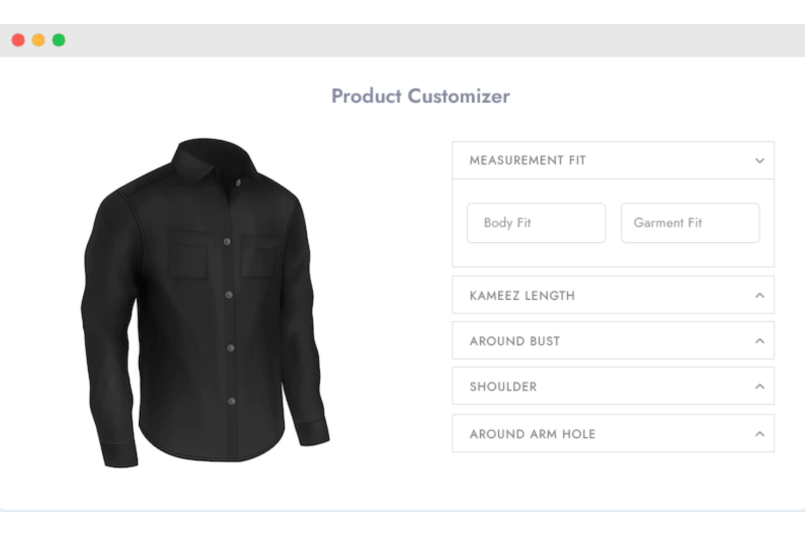The height and width of the screenshot is (536, 805).
Task: Toggle Garment Fit measurement mode
Action: click(x=690, y=223)
